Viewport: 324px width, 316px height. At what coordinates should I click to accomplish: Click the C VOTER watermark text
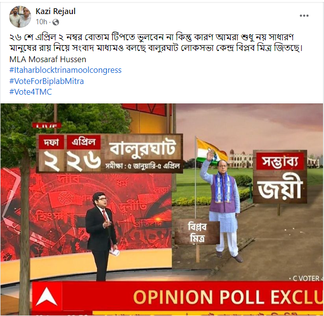tap(307, 278)
